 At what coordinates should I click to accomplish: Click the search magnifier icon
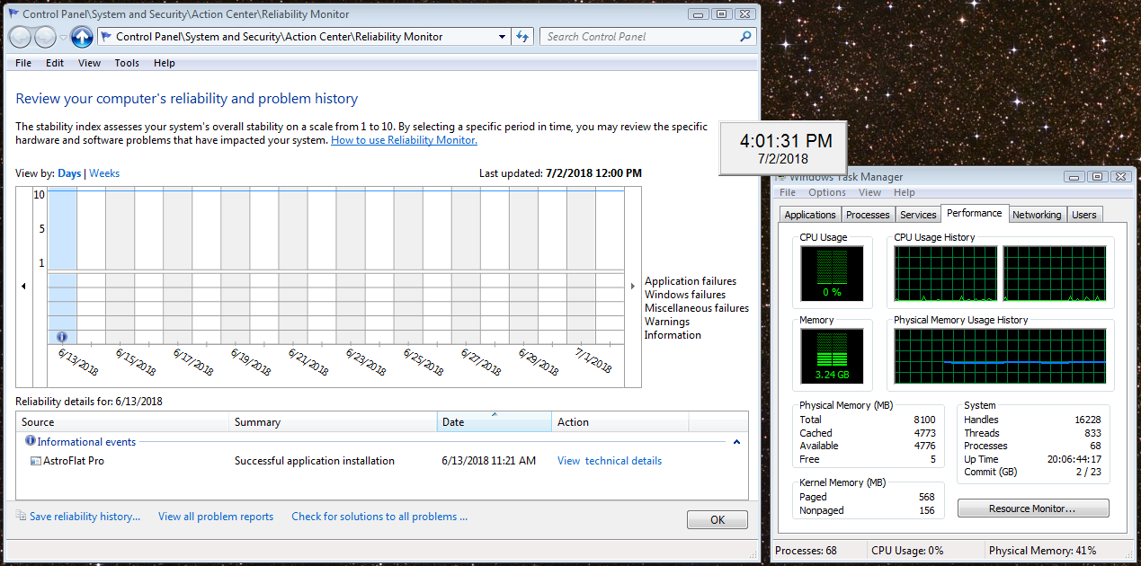[745, 37]
